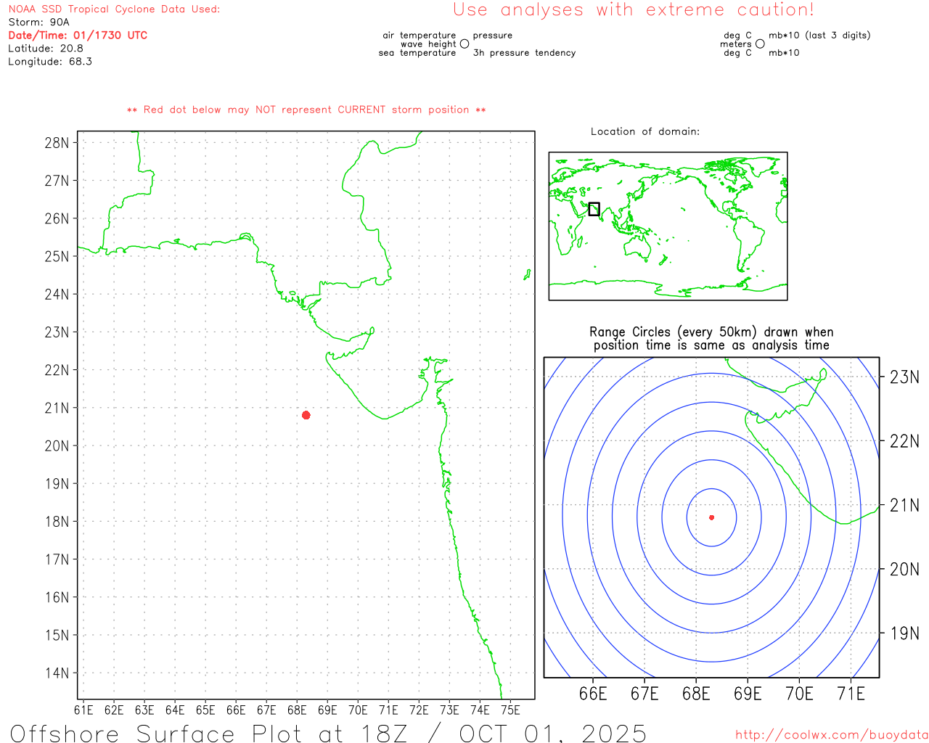The width and height of the screenshot is (929, 743).
Task: Click the black domain box on world map
Action: [594, 209]
